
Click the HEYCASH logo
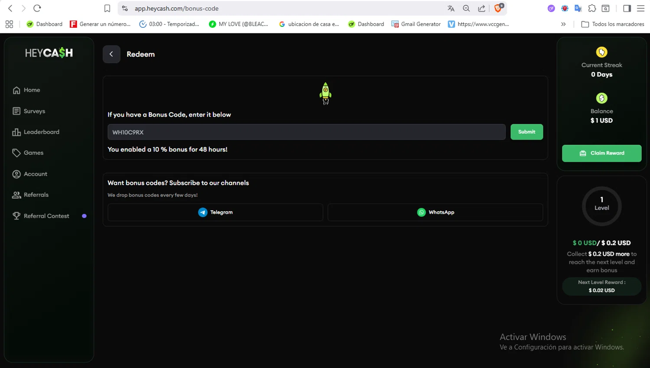(x=49, y=53)
